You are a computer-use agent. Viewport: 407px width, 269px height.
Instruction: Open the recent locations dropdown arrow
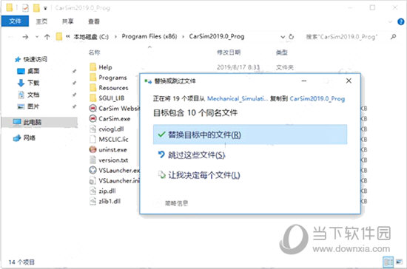[x=37, y=37]
